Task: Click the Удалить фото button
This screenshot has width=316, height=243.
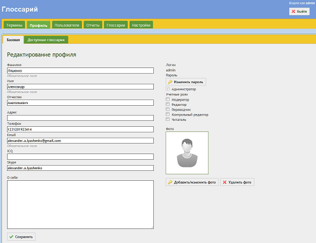Action: click(x=237, y=182)
